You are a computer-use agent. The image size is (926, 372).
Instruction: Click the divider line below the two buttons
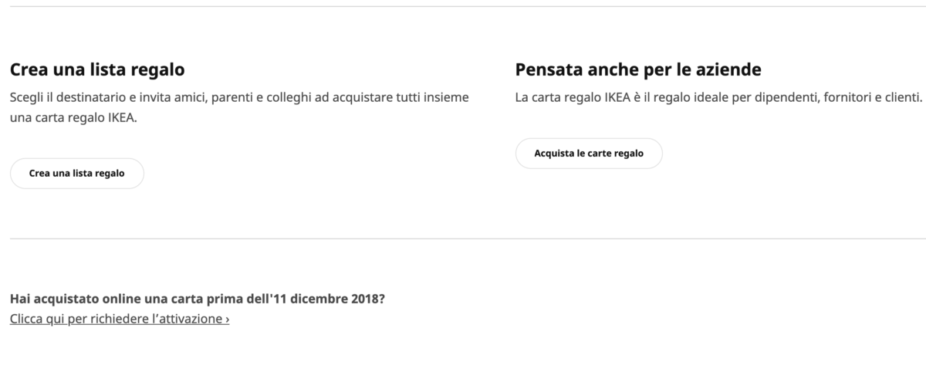463,238
